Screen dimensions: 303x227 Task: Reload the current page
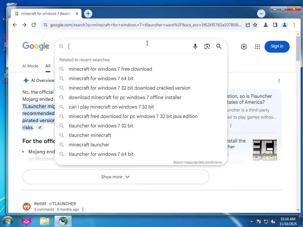coord(34,25)
